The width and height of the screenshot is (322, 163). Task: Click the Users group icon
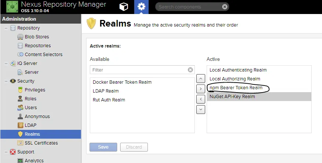point(20,108)
